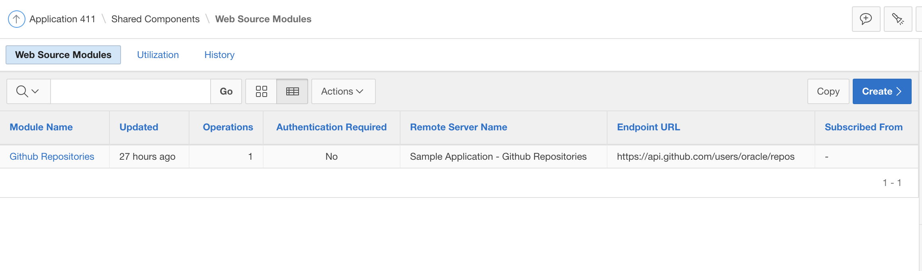Switch to icon grid view
This screenshot has height=271, width=922.
point(261,91)
